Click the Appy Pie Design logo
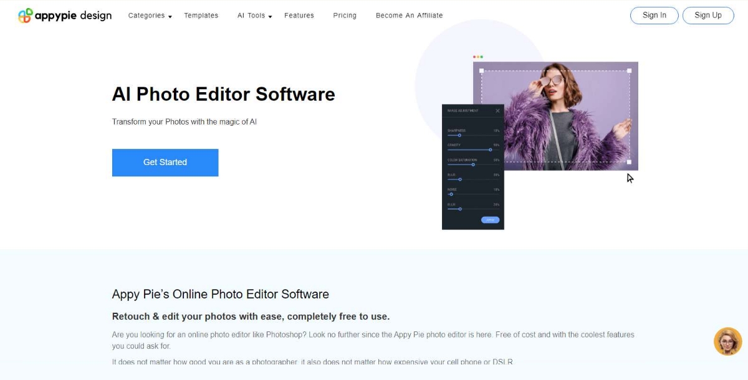 click(65, 16)
